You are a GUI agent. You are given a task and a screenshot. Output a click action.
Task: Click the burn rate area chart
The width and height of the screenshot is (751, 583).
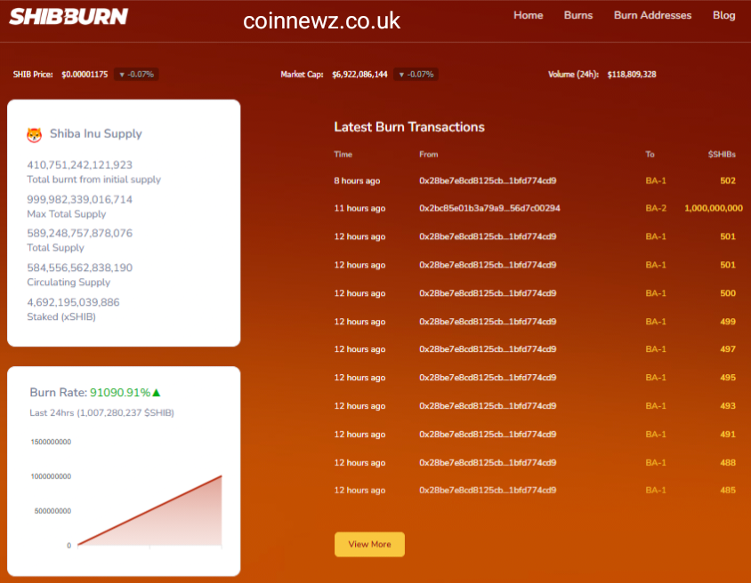point(149,510)
